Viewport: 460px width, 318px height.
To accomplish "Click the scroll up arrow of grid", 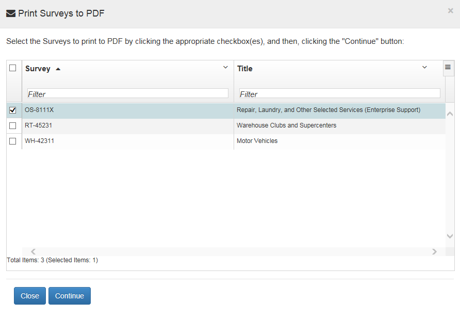I will click(x=449, y=114).
